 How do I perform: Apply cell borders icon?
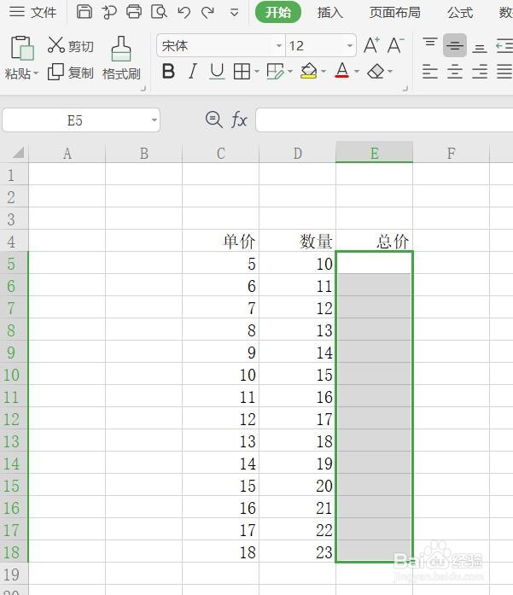point(242,71)
